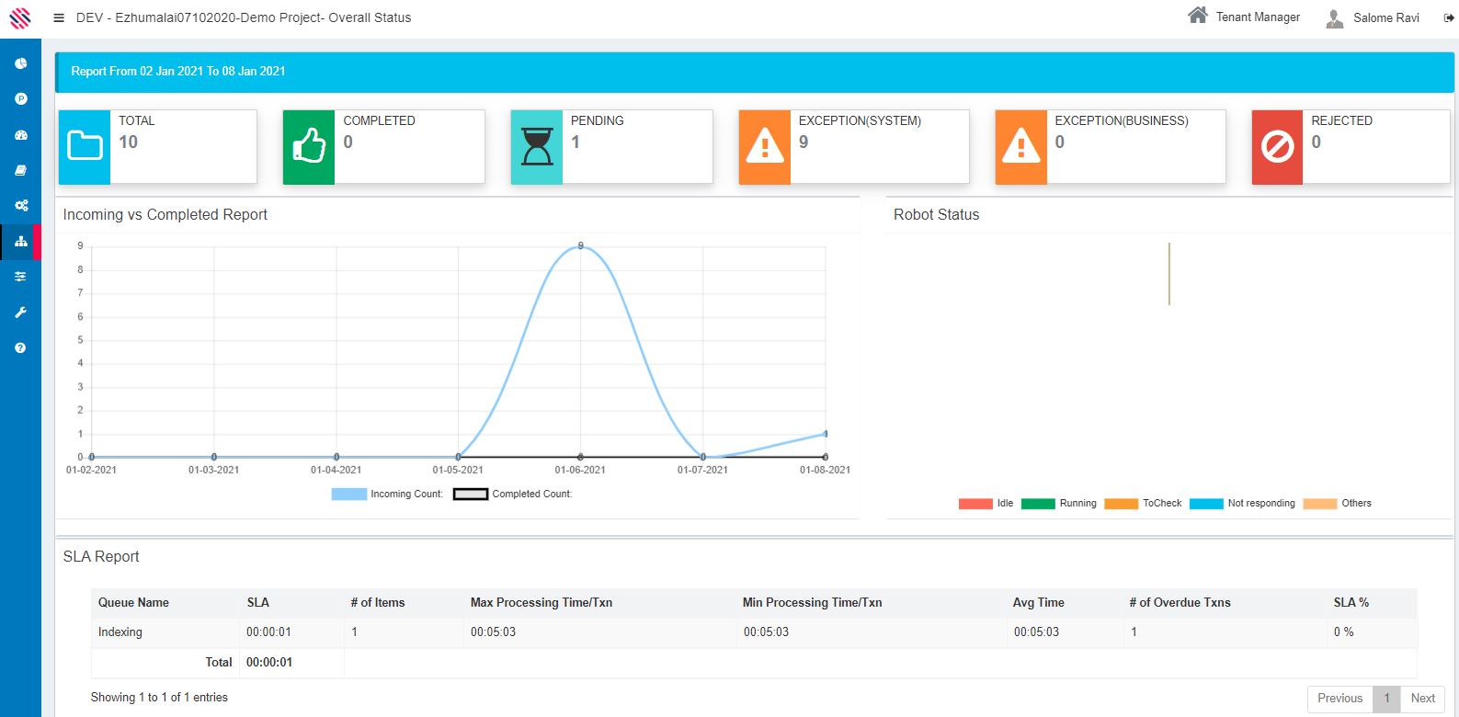Click the EXCEPTION(BUSINESS) warning icon
This screenshot has width=1459, height=717.
click(x=1021, y=147)
